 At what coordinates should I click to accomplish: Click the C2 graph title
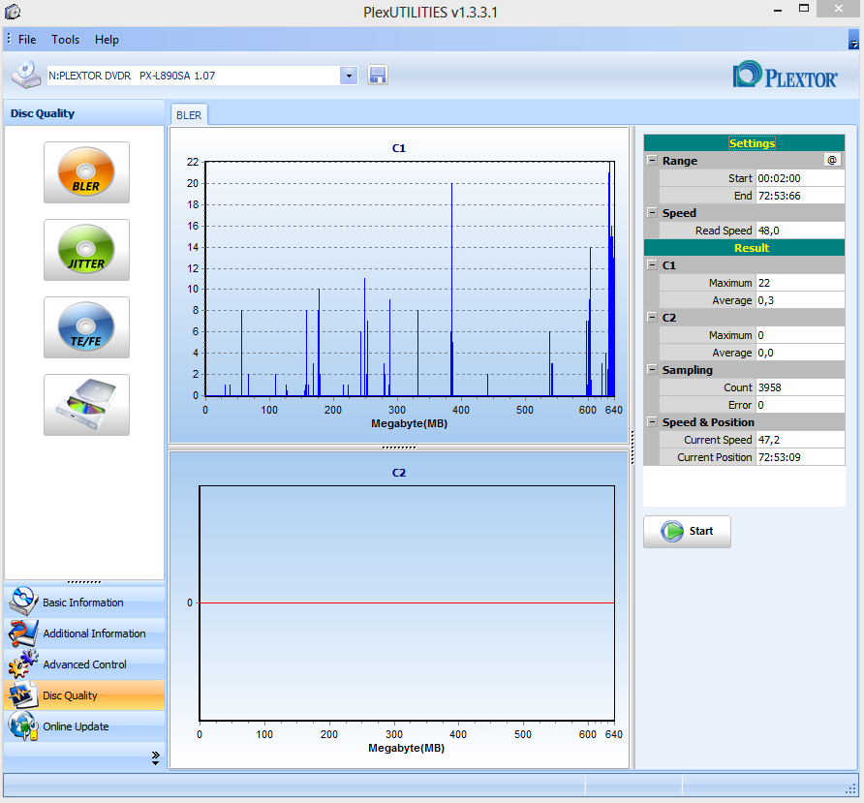point(398,473)
